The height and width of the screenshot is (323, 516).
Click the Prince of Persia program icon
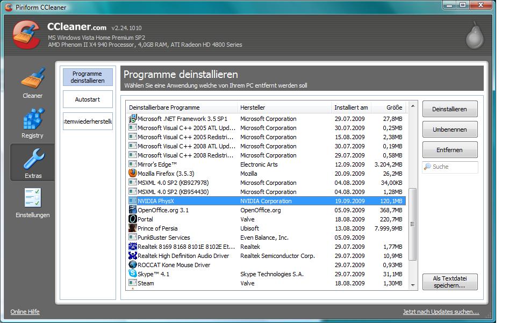pyautogui.click(x=133, y=228)
